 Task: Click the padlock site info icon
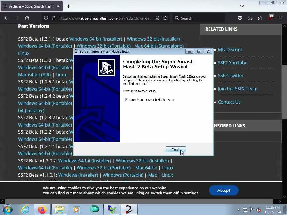(x=54, y=18)
